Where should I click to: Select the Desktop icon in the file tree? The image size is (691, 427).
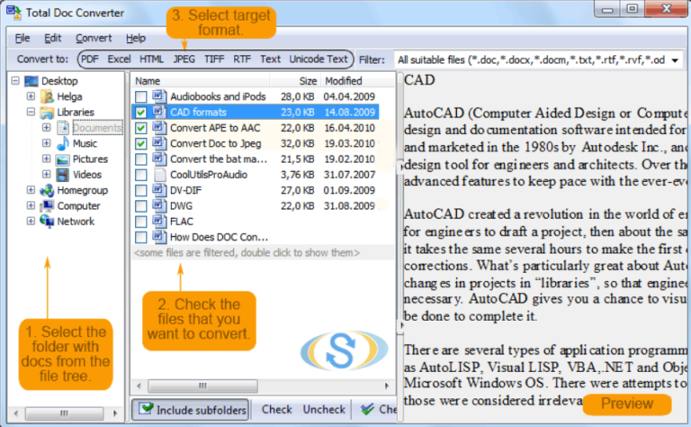point(31,81)
